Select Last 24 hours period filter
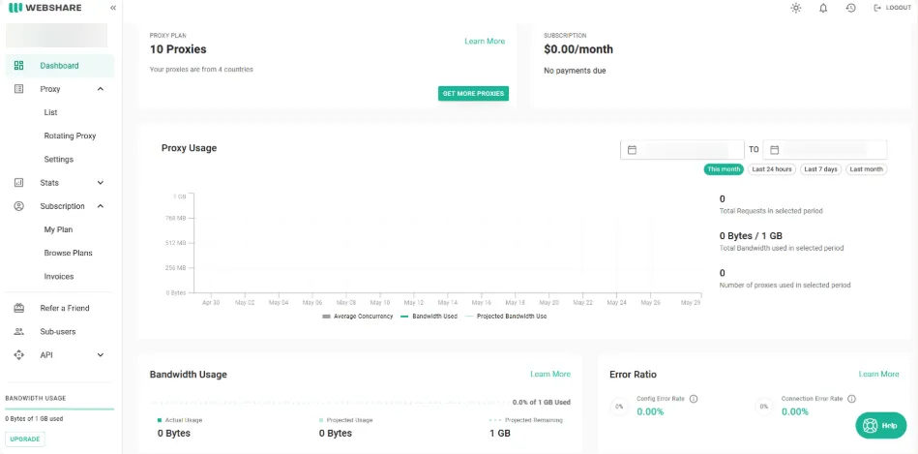The width and height of the screenshot is (918, 454). click(772, 169)
